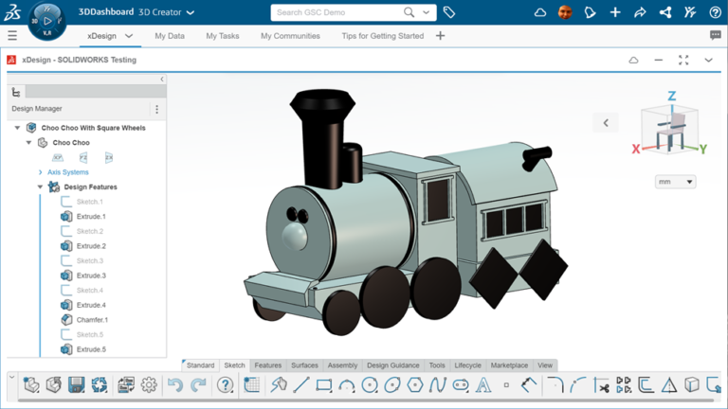728x409 pixels.
Task: Click the Save icon in toolbar
Action: tap(77, 385)
